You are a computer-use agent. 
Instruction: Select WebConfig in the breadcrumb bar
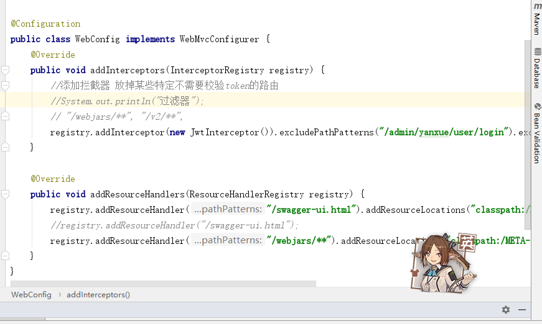click(31, 295)
